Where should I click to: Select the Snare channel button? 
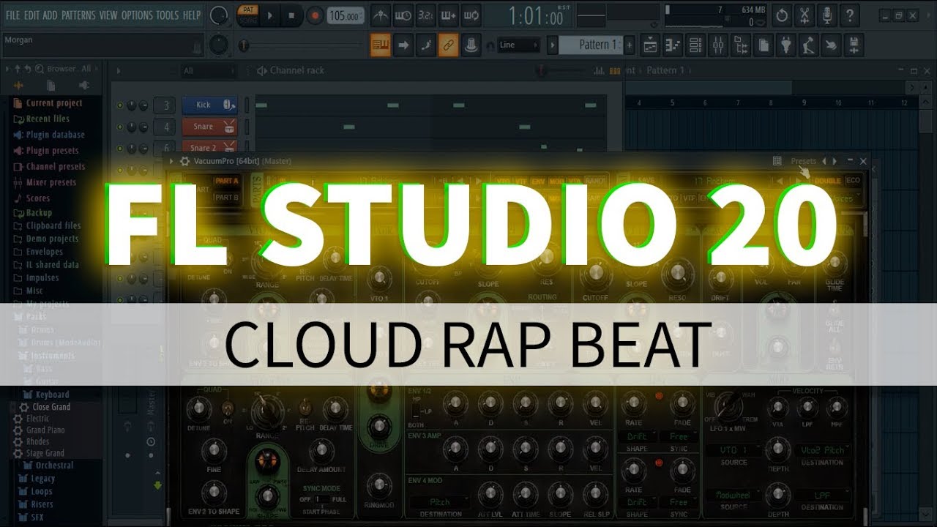[209, 127]
